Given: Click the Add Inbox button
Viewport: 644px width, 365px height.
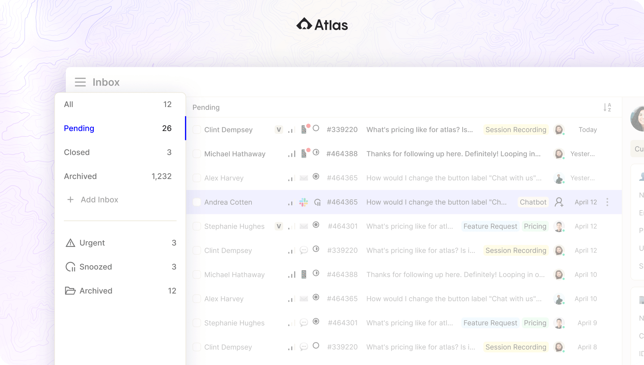Looking at the screenshot, I should tap(93, 200).
